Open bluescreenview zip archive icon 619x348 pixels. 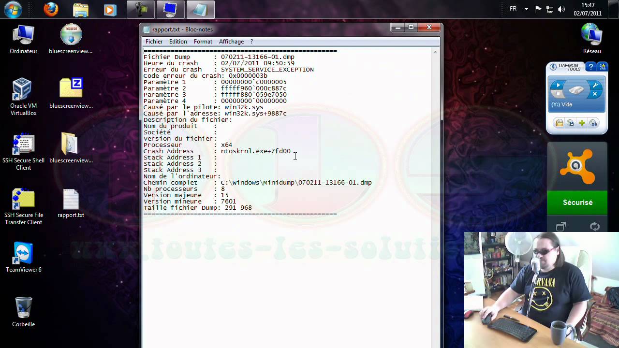coord(71,93)
